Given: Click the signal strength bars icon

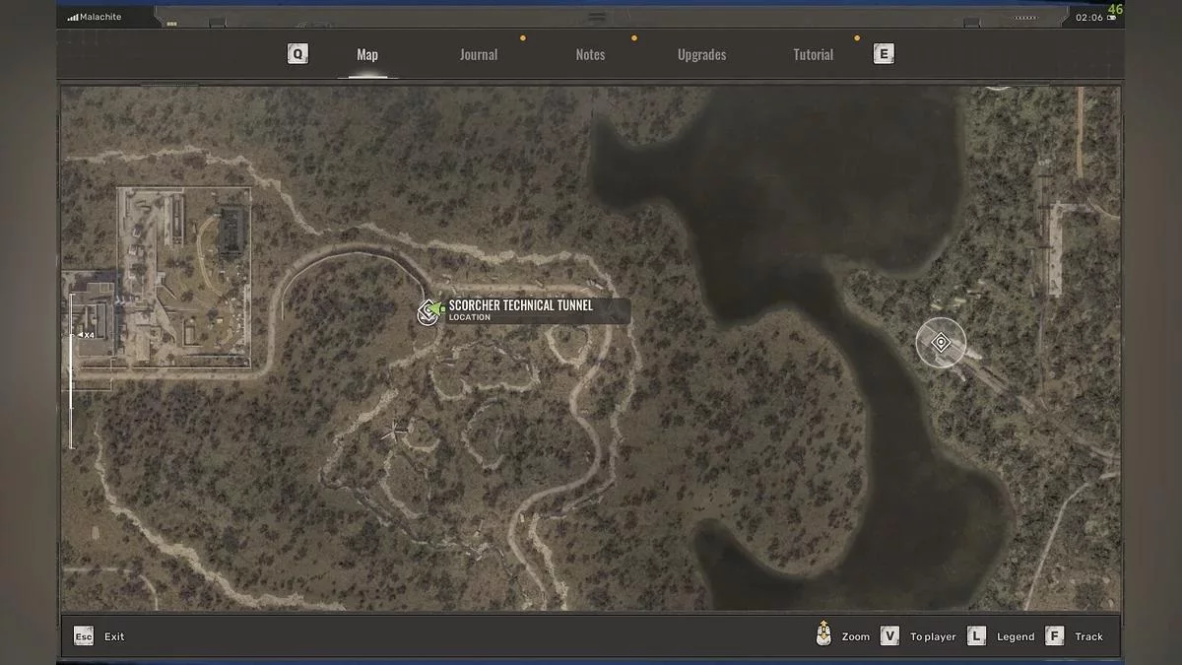Looking at the screenshot, I should (73, 17).
